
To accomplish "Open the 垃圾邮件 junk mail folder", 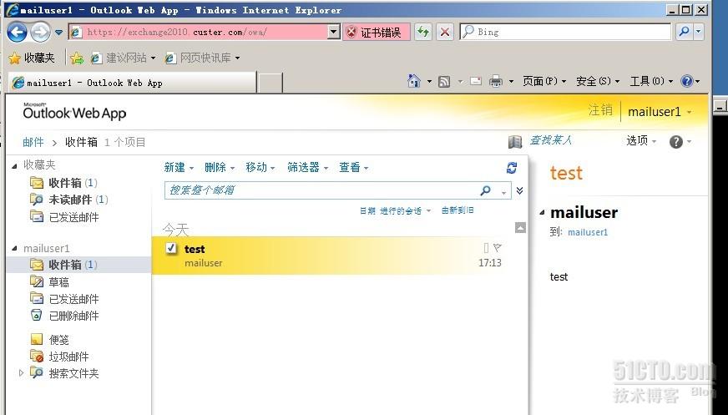I will coord(59,357).
